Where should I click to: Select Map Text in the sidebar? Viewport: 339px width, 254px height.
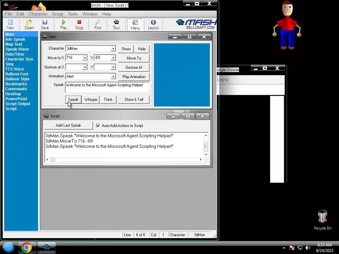14,44
